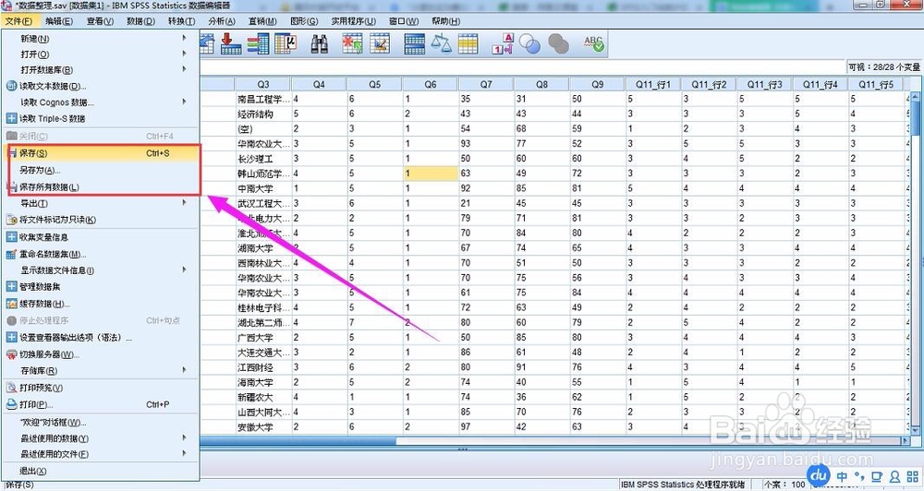Run spell check with the ABC icon
This screenshot has width=924, height=491.
pyautogui.click(x=593, y=43)
